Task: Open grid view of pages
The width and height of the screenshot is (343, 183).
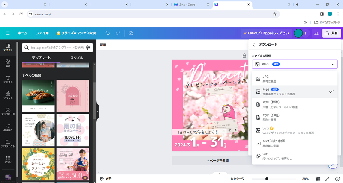Action: pos(318,179)
